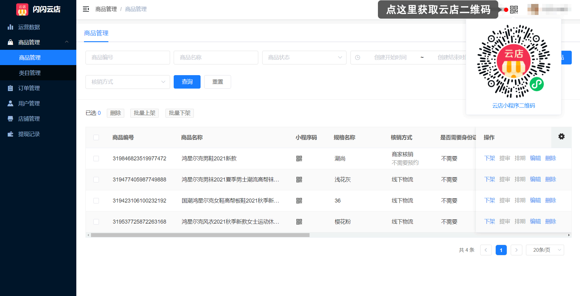Open table column settings gear icon

(x=561, y=137)
